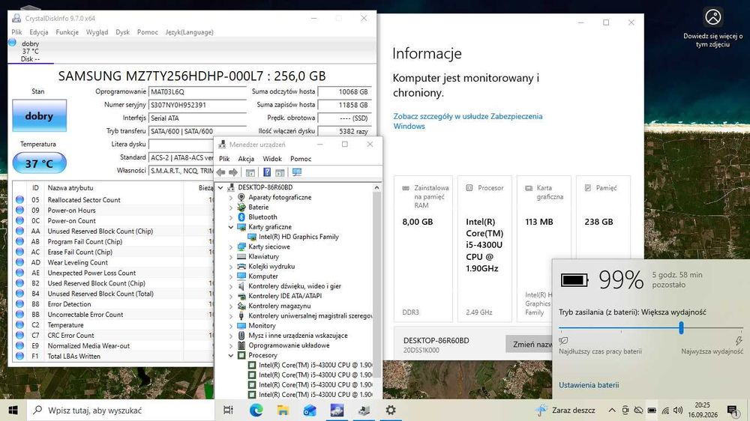Click the taskbar search box 'Wpisz tutaj, aby wyszukać'
This screenshot has height=421, width=750.
point(119,410)
